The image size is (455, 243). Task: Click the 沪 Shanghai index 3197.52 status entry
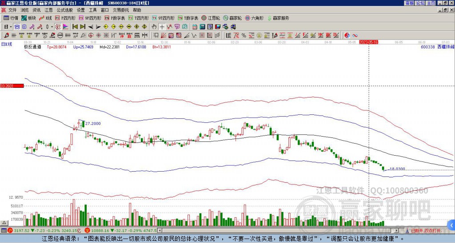45,231
